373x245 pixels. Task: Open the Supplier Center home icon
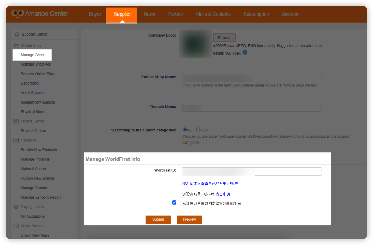tap(17, 34)
